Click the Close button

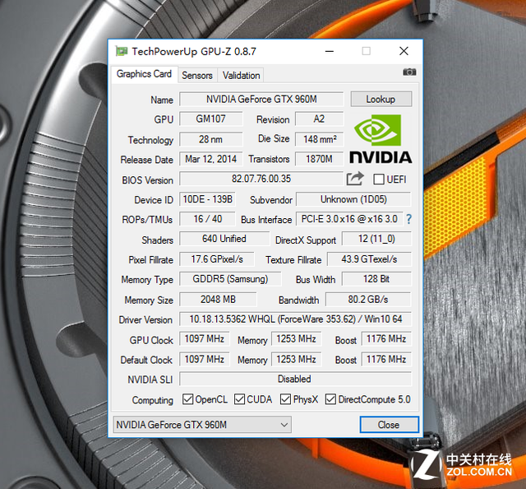click(389, 425)
